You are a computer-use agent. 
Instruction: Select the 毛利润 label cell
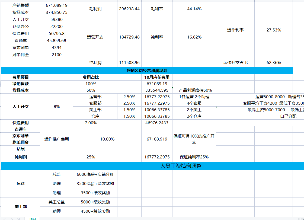tap(95, 9)
